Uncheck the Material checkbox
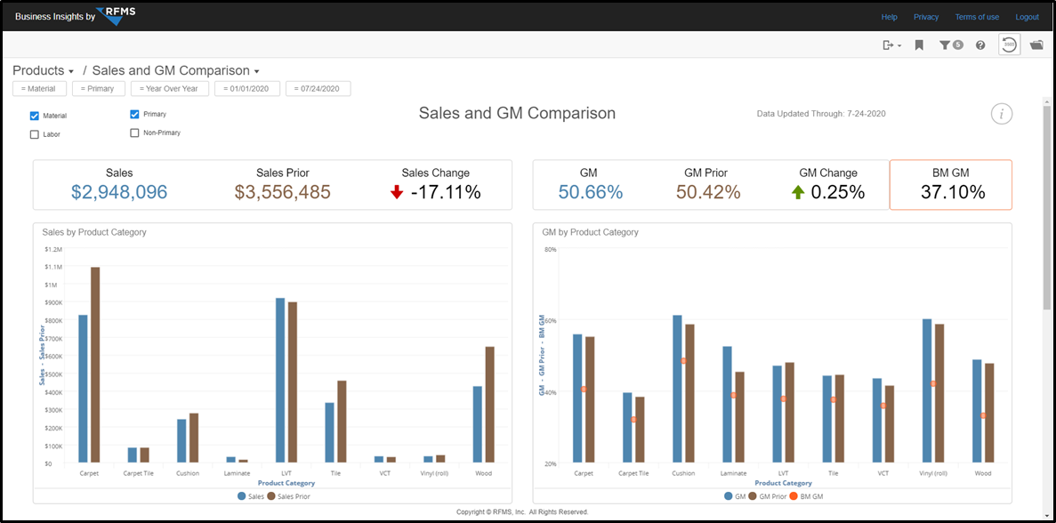This screenshot has height=523, width=1056. 35,116
